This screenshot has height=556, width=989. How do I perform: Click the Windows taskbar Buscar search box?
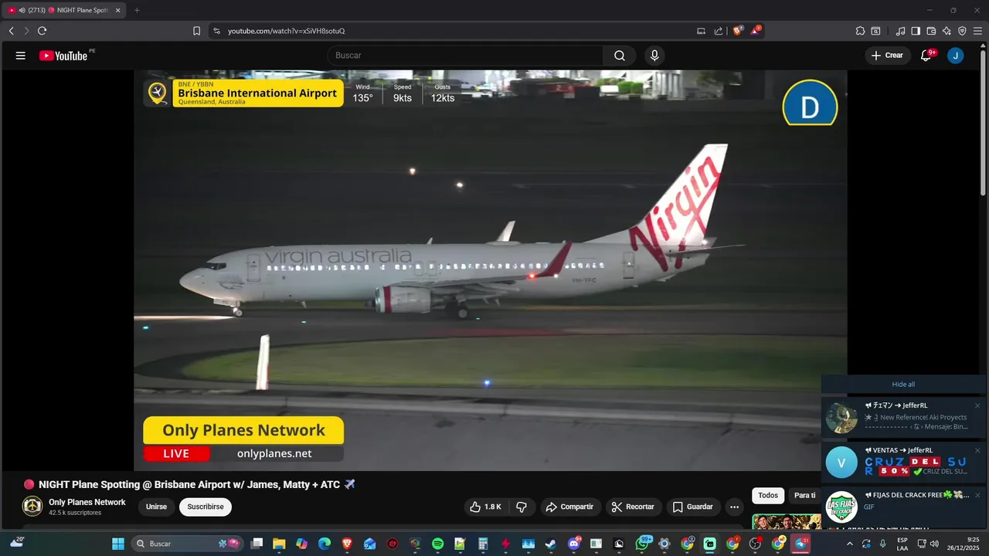pyautogui.click(x=188, y=544)
